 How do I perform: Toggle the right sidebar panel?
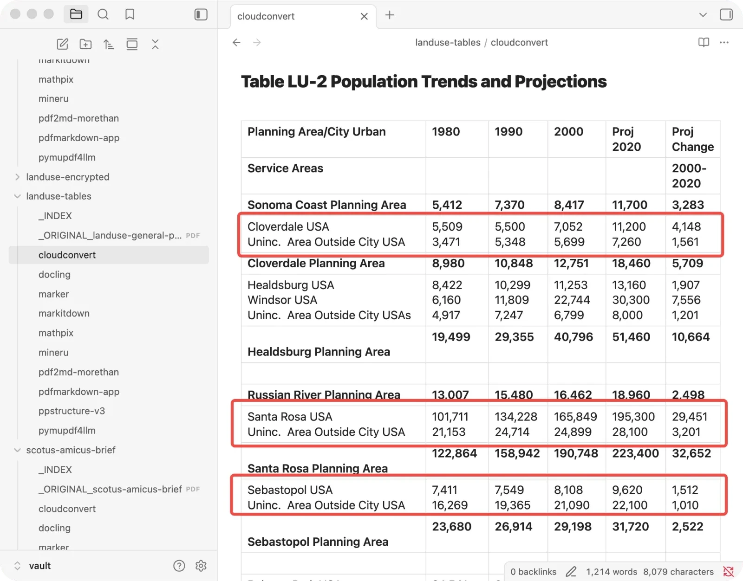click(726, 14)
